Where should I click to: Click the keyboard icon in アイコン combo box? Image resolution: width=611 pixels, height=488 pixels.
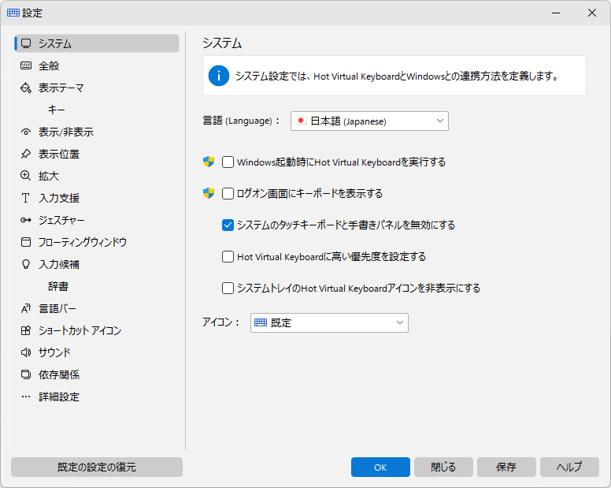(261, 322)
